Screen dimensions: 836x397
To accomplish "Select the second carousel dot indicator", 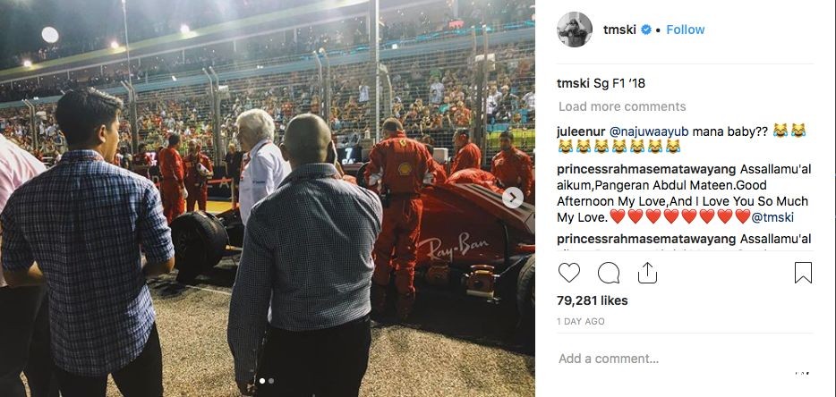I will coord(271,381).
